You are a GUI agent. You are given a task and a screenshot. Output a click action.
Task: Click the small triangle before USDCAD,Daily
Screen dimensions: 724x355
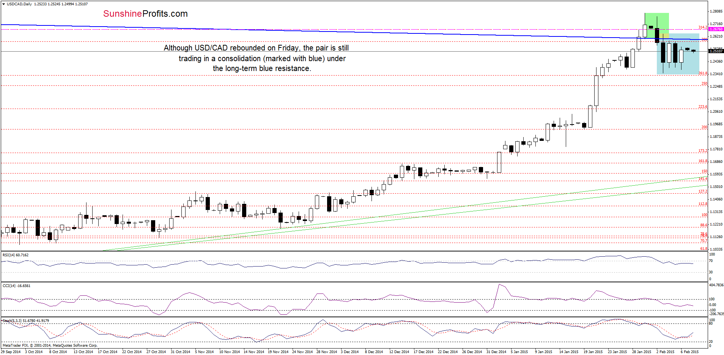click(3, 4)
